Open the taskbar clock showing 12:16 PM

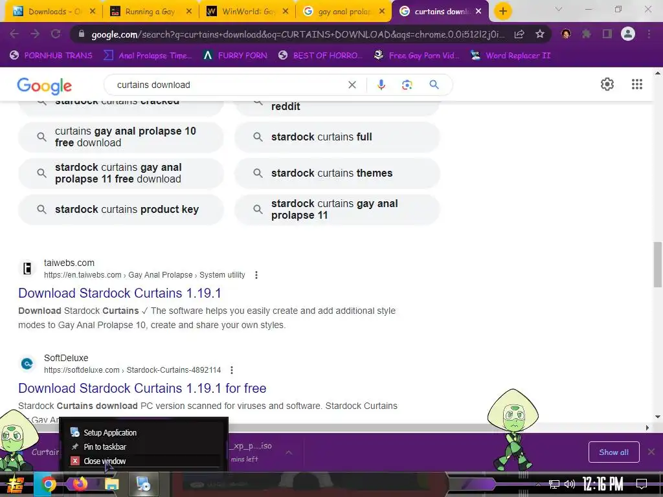[x=603, y=483]
